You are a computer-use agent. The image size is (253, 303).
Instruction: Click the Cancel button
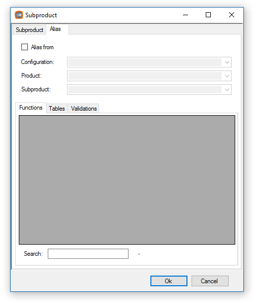click(210, 281)
